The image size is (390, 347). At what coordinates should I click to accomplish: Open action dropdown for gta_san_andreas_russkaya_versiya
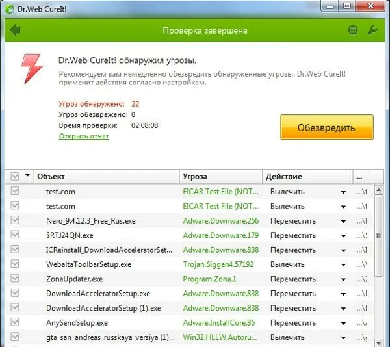point(343,338)
